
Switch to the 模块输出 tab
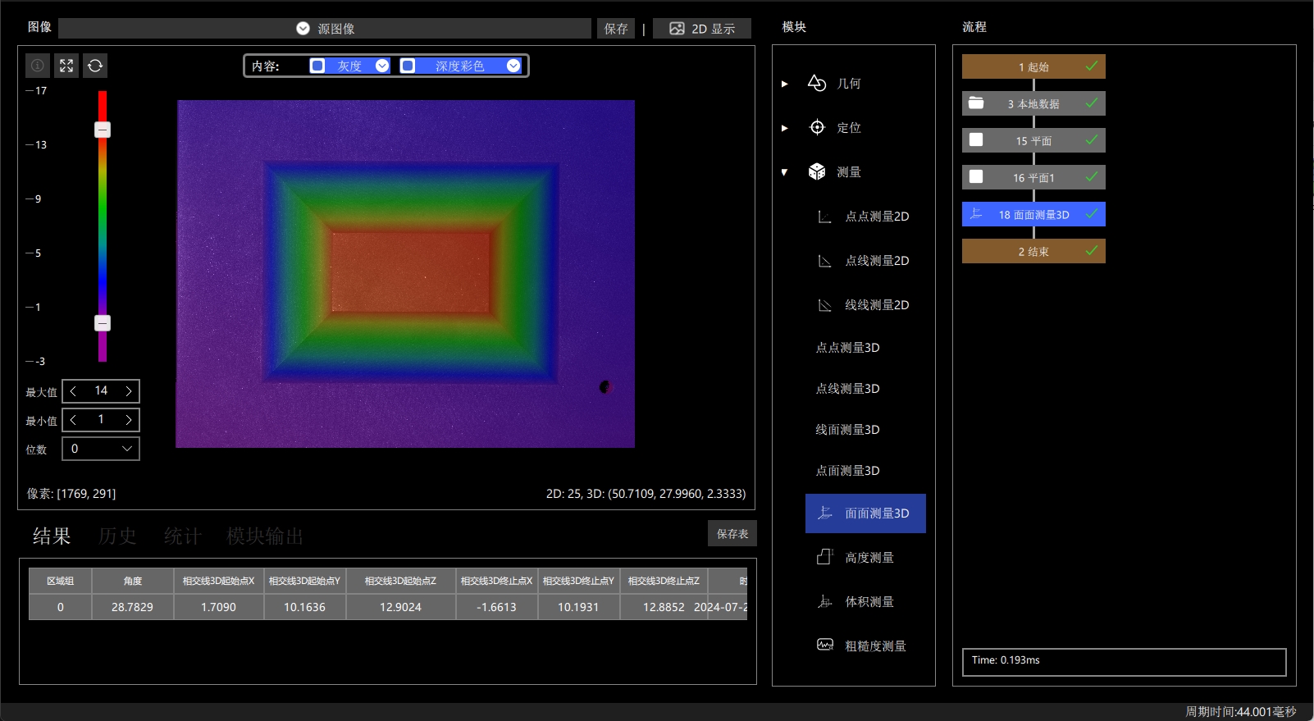pyautogui.click(x=265, y=536)
